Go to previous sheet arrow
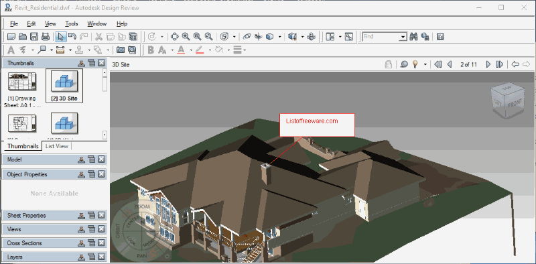The height and width of the screenshot is (264, 536). 450,64
